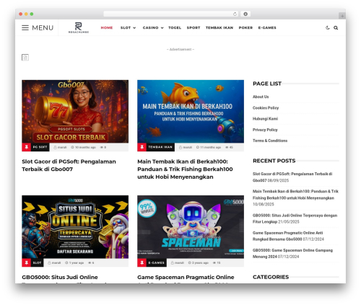This screenshot has height=305, width=361.
Task: Go to HOME nav item
Action: click(107, 27)
